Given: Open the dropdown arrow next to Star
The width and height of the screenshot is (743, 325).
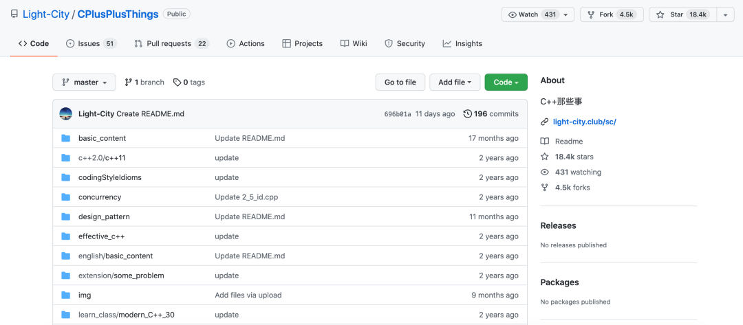Looking at the screenshot, I should [x=726, y=14].
